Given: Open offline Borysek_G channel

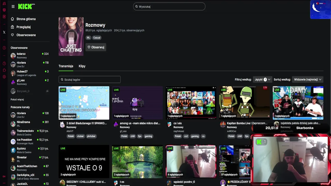Looking at the screenshot, I should click(29, 91).
